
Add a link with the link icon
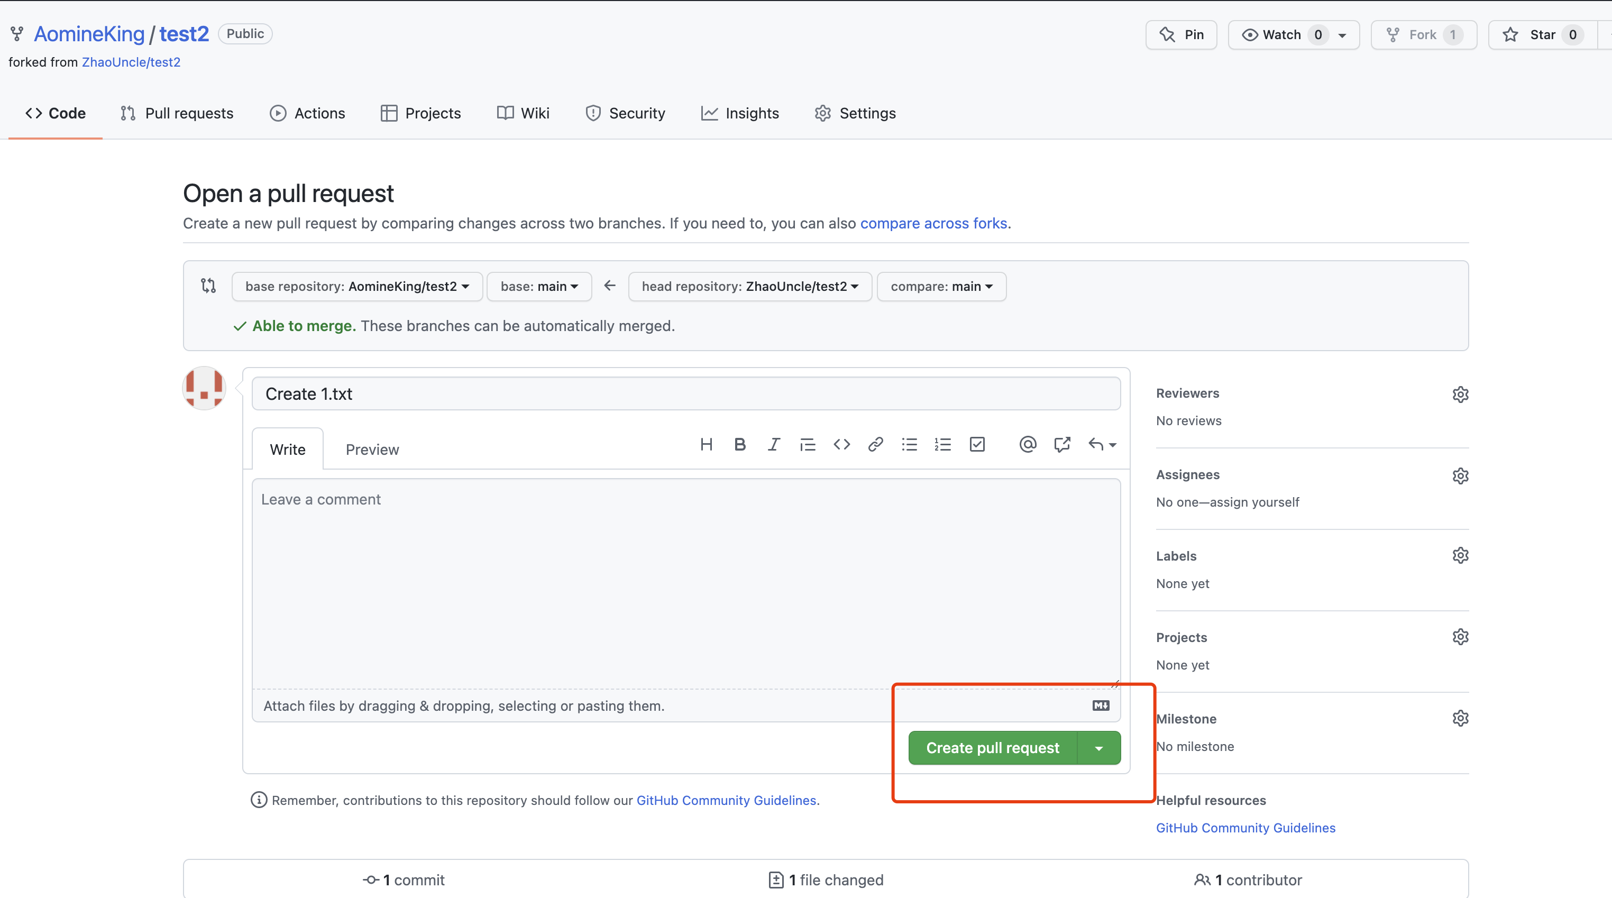pos(875,444)
